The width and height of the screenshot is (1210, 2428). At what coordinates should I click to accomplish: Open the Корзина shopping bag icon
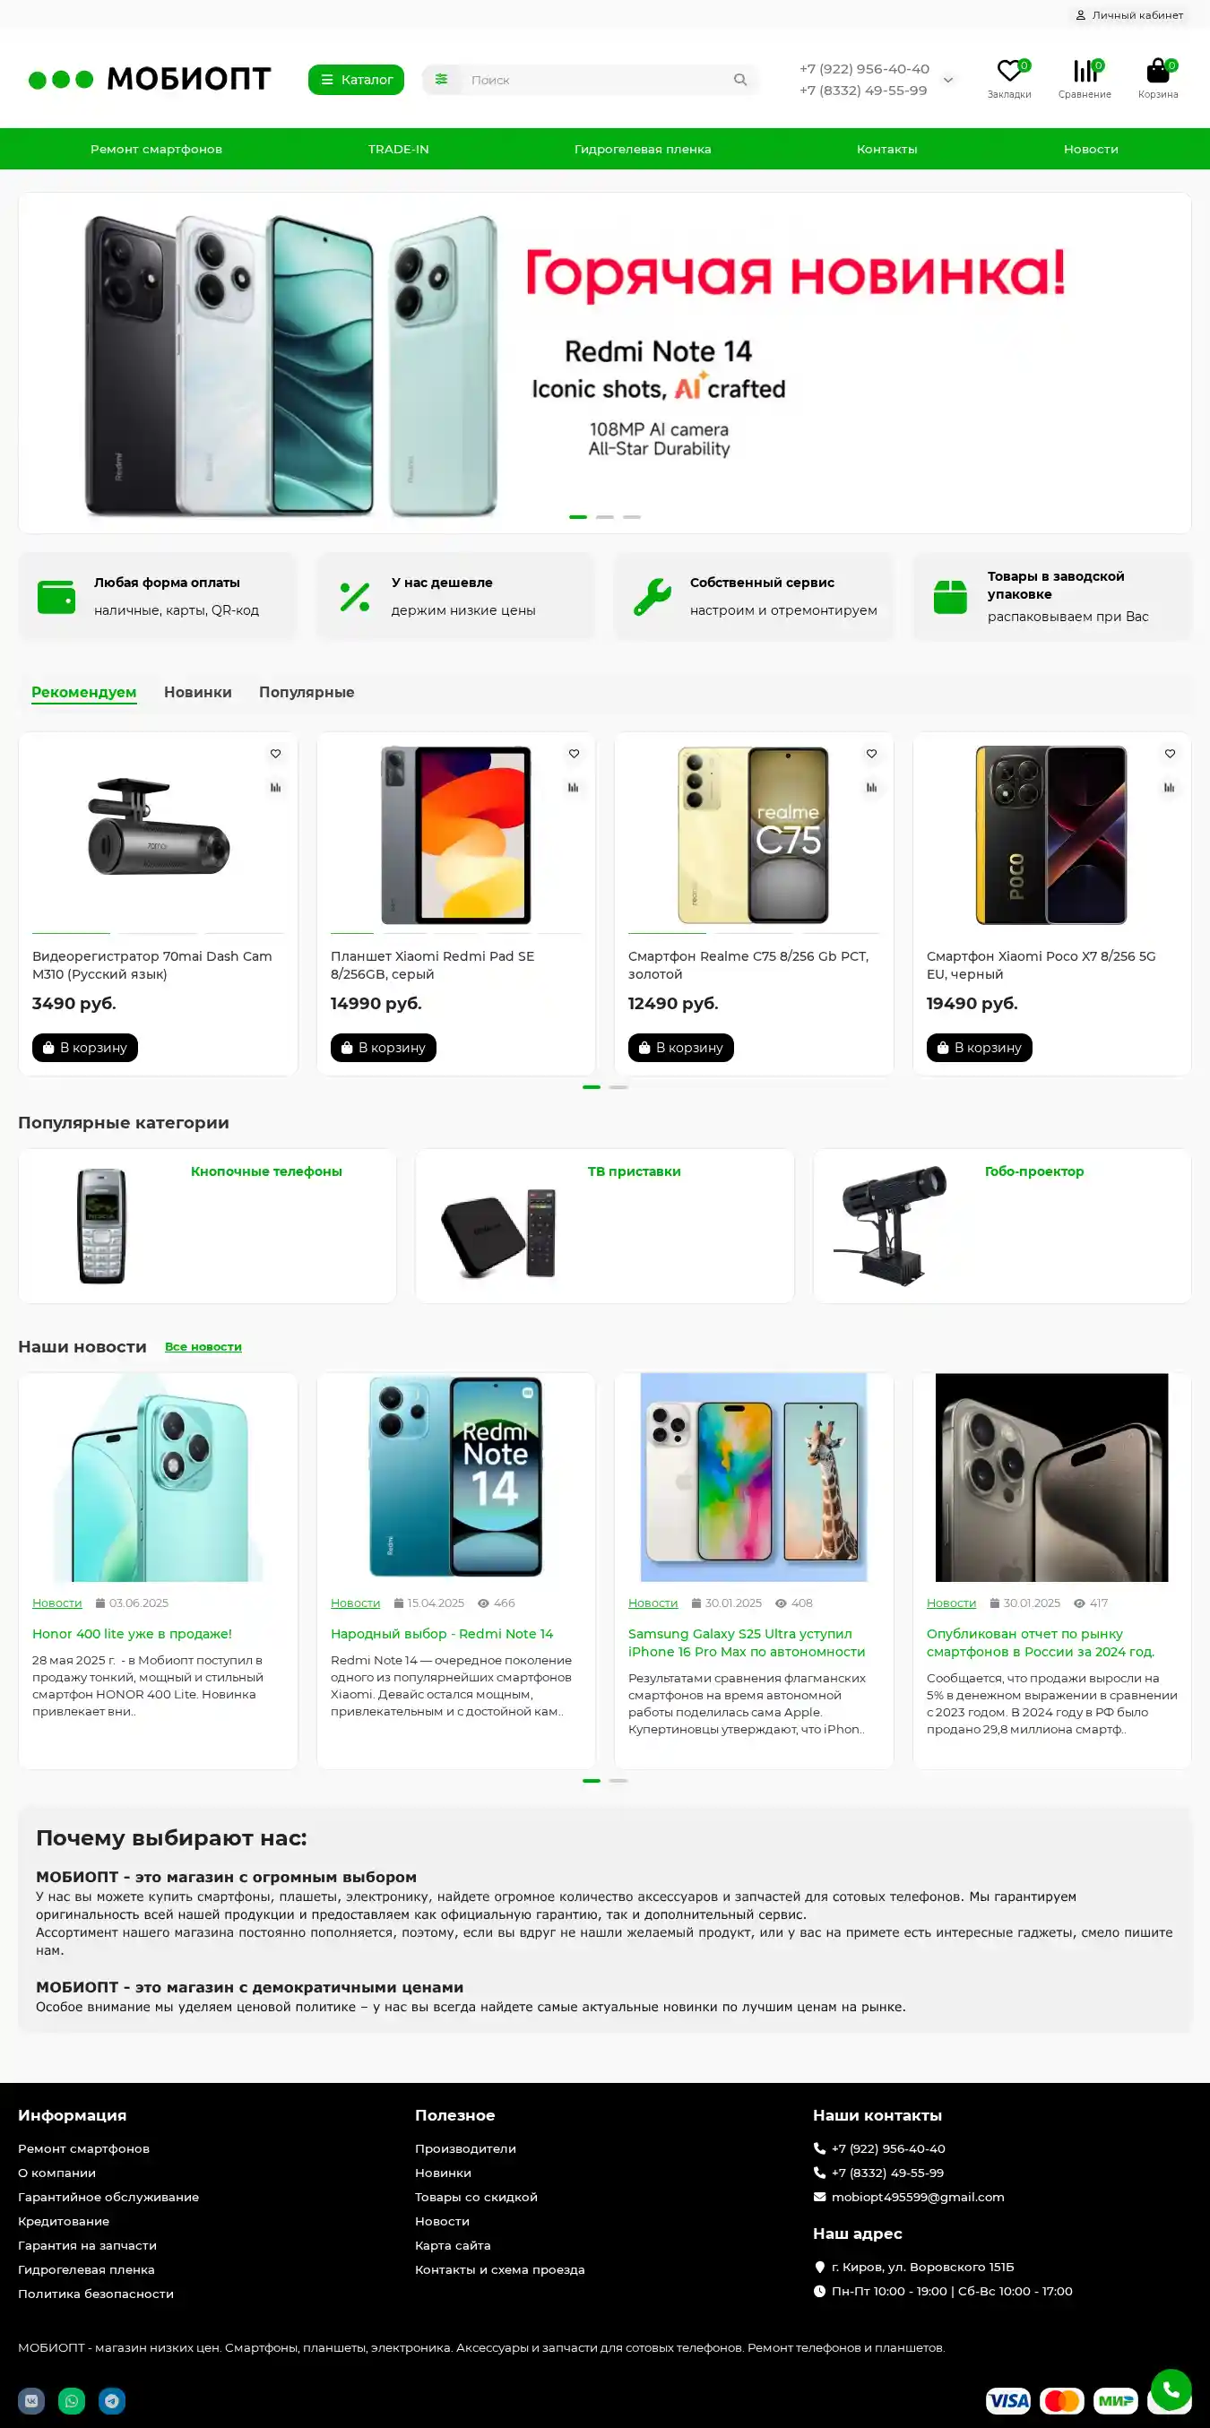[1157, 71]
